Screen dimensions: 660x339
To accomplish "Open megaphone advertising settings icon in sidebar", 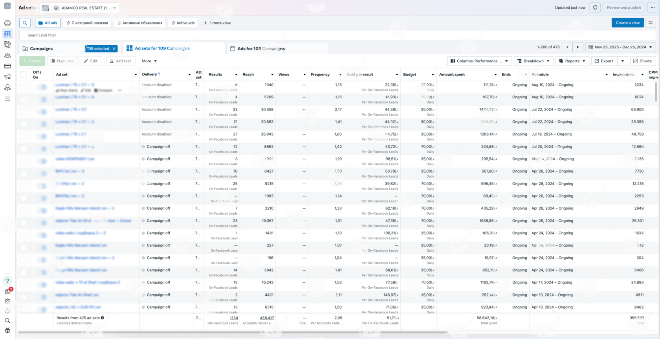I will (x=7, y=77).
